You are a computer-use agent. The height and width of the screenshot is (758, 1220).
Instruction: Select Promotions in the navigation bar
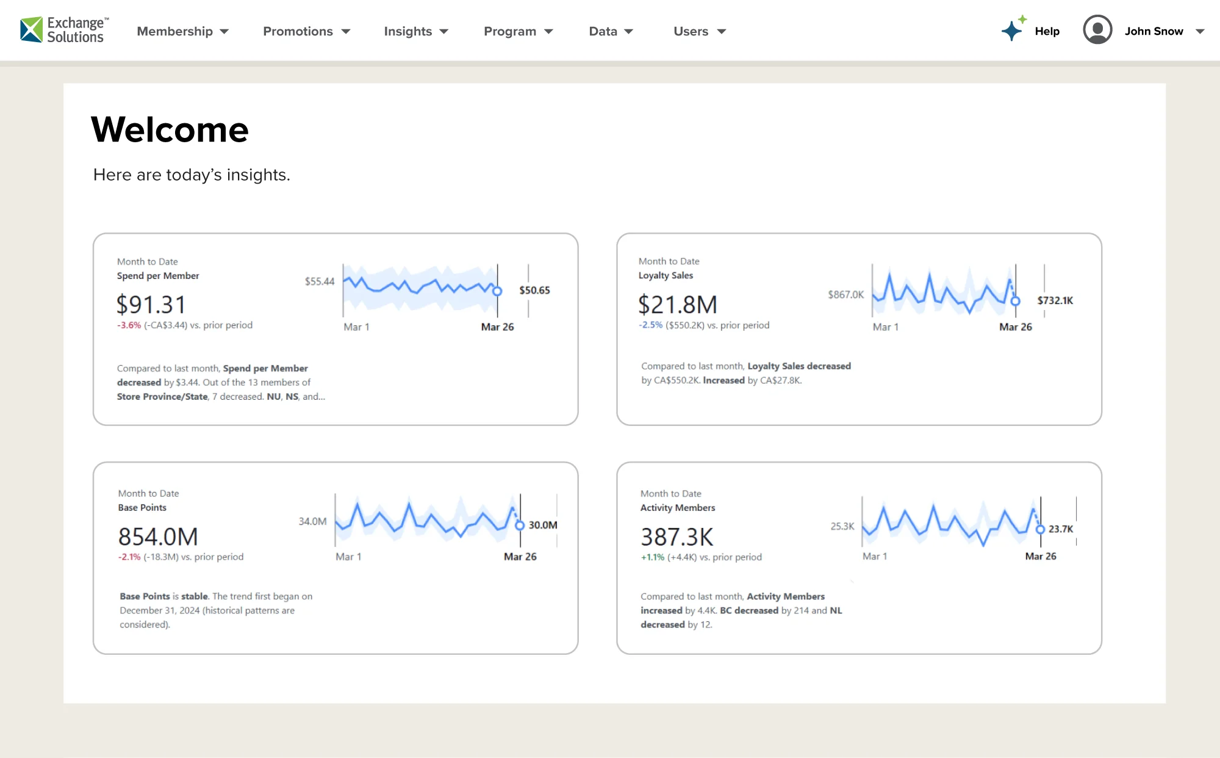[298, 31]
